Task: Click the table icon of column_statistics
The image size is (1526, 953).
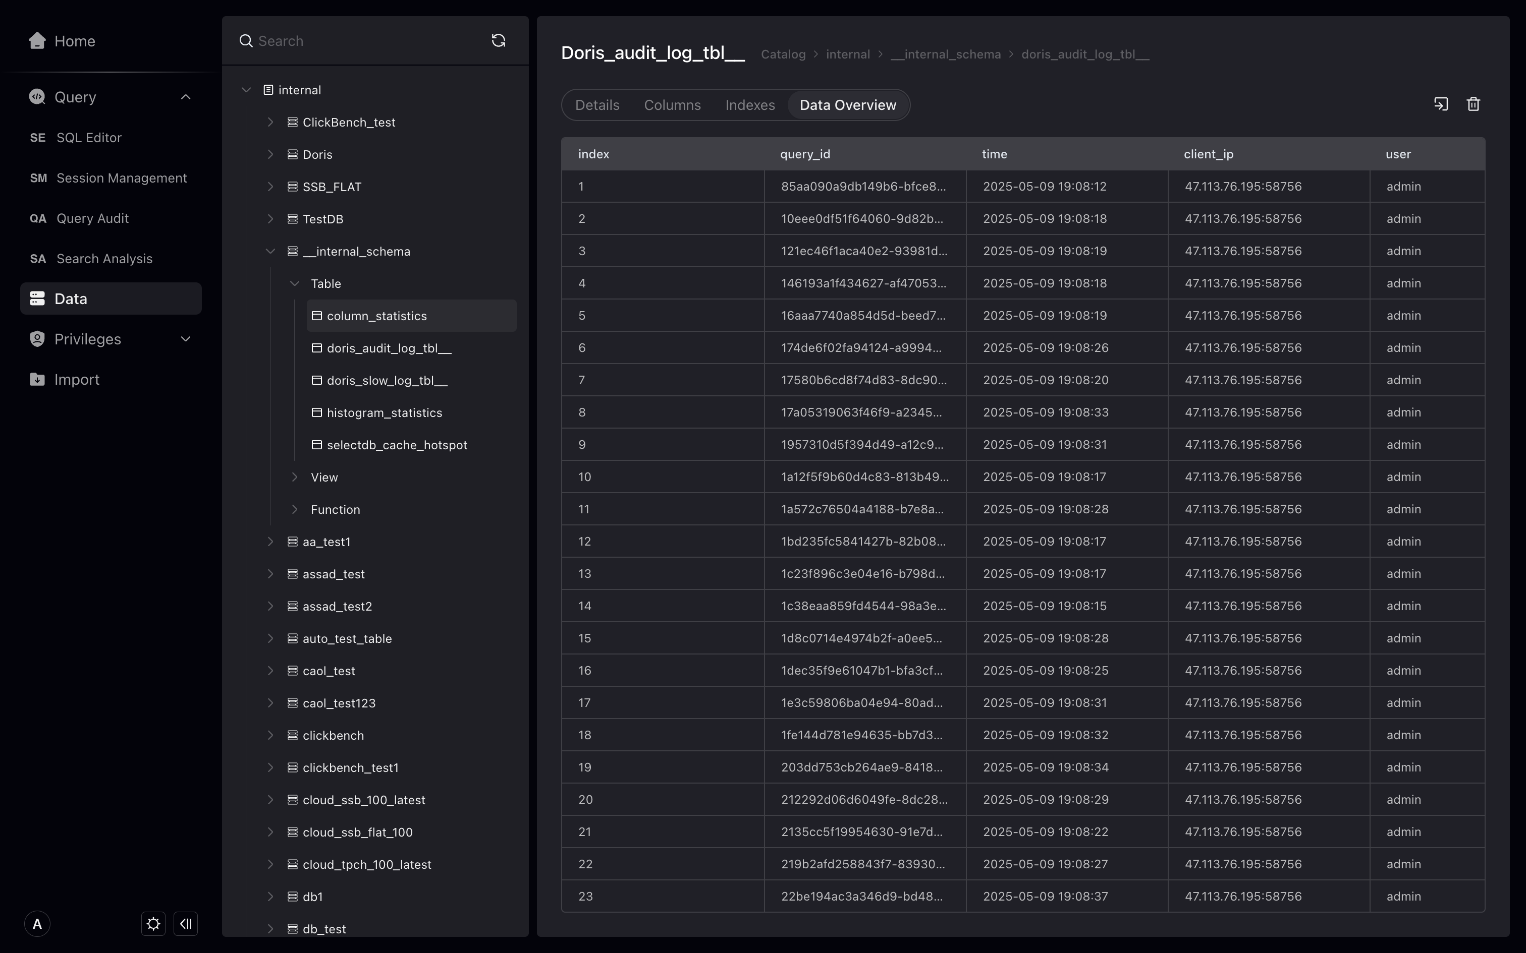Action: (x=317, y=316)
